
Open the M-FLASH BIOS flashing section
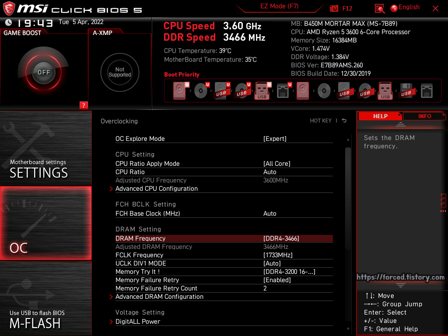[45, 298]
